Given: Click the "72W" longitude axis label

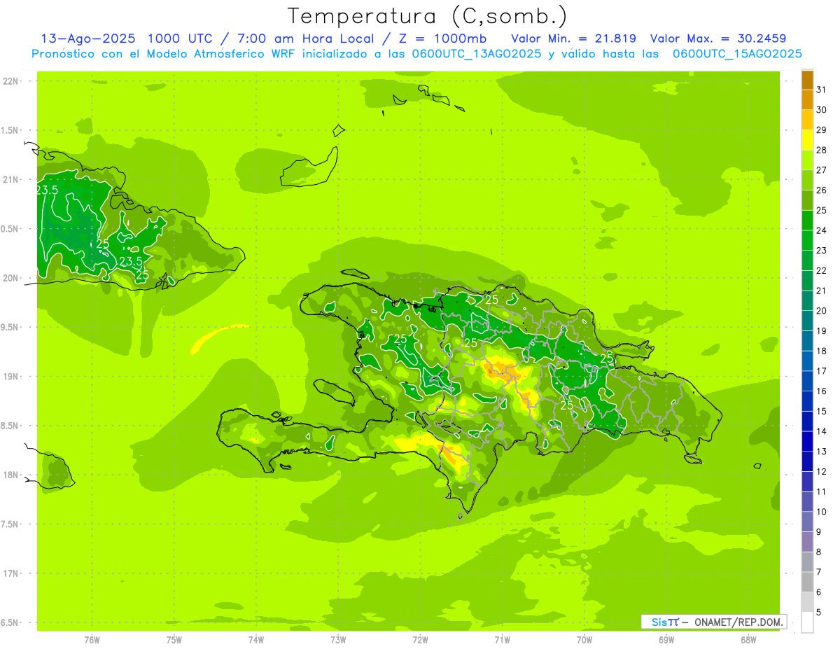Looking at the screenshot, I should pos(420,641).
